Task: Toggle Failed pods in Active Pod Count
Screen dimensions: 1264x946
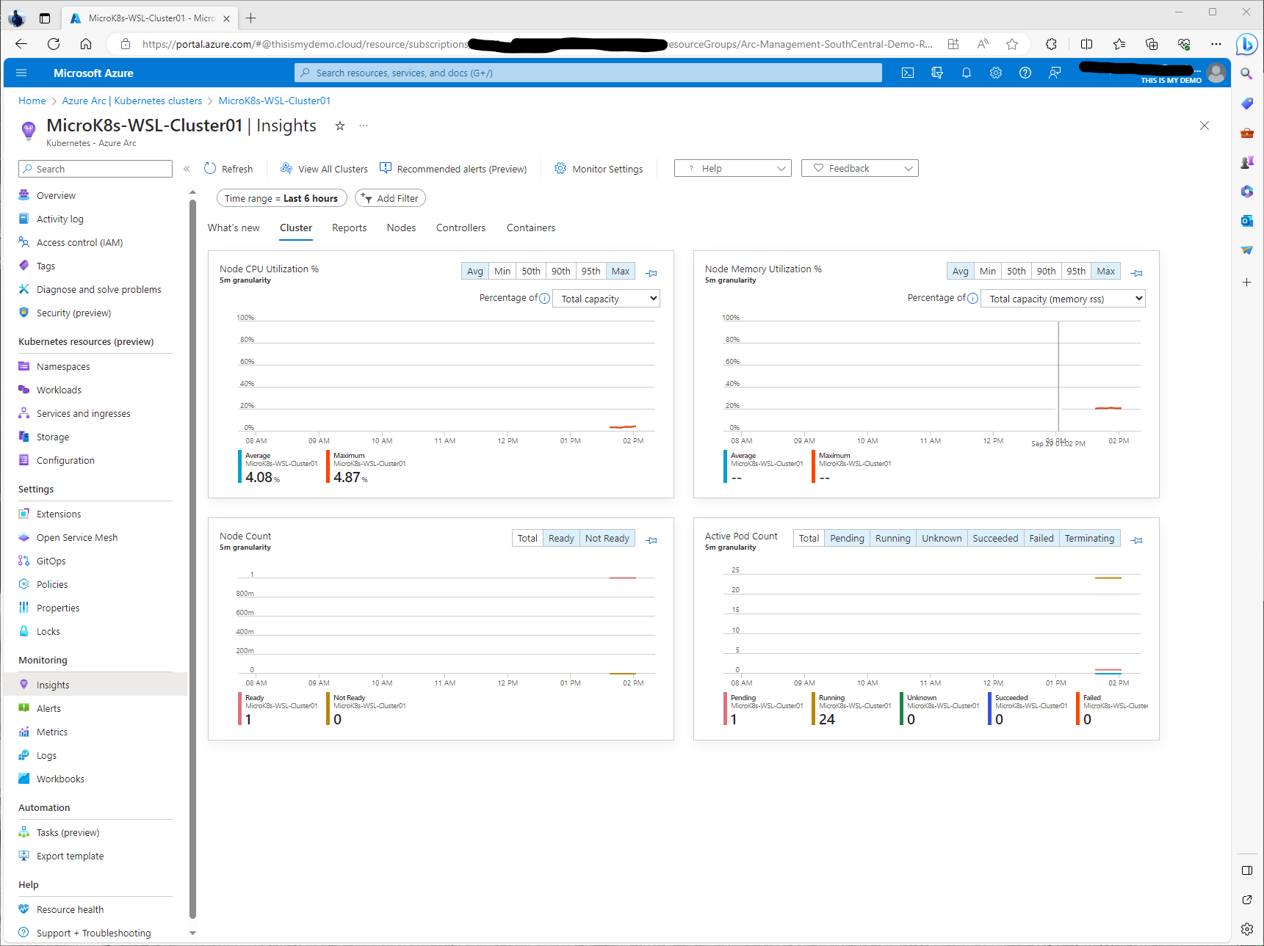Action: coord(1041,538)
